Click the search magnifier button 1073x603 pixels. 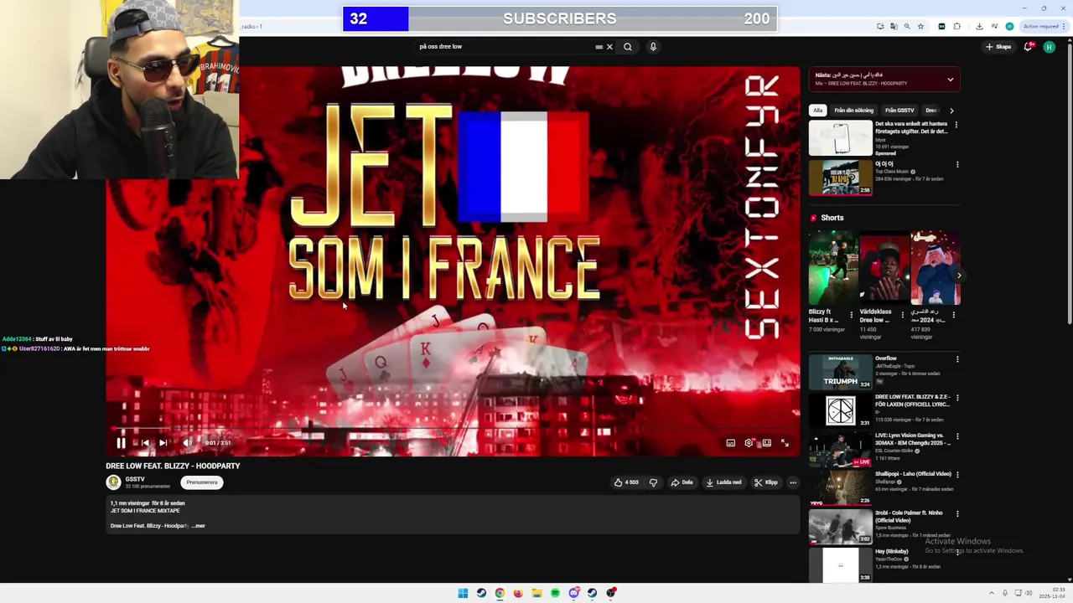point(627,47)
